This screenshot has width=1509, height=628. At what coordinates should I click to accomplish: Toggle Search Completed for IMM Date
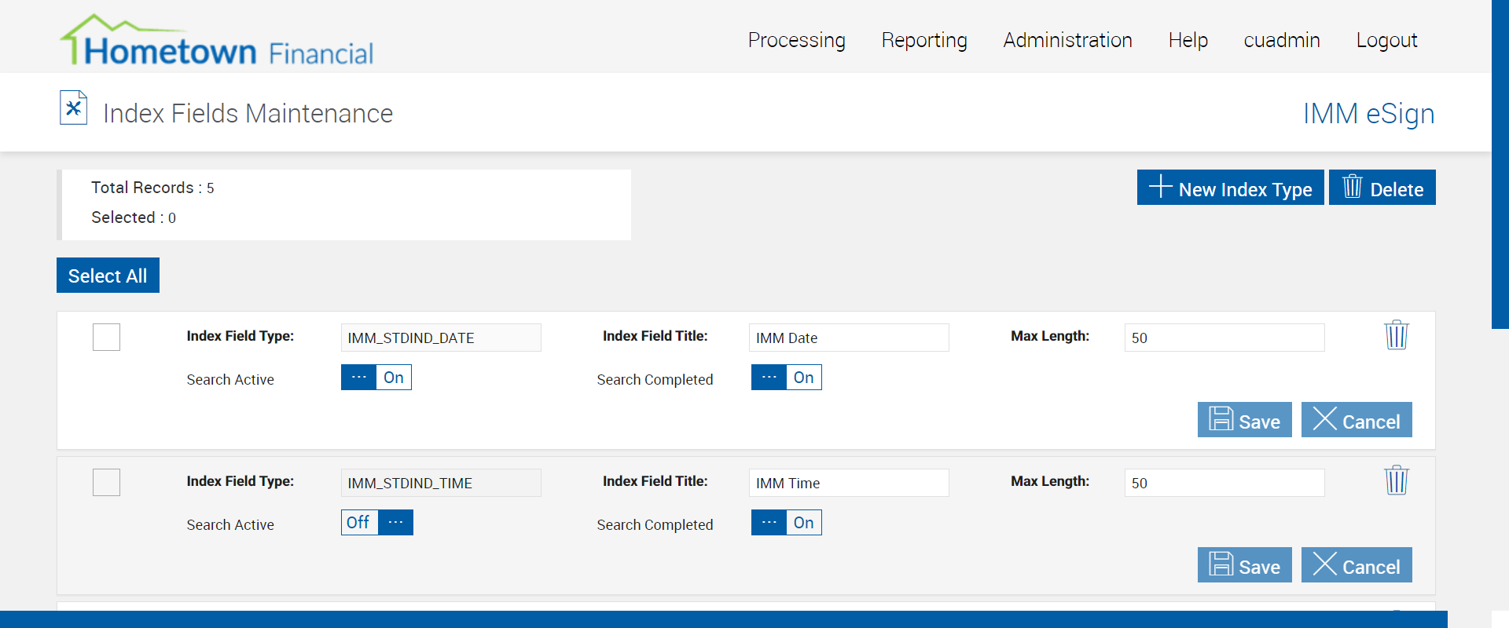pyautogui.click(x=786, y=378)
